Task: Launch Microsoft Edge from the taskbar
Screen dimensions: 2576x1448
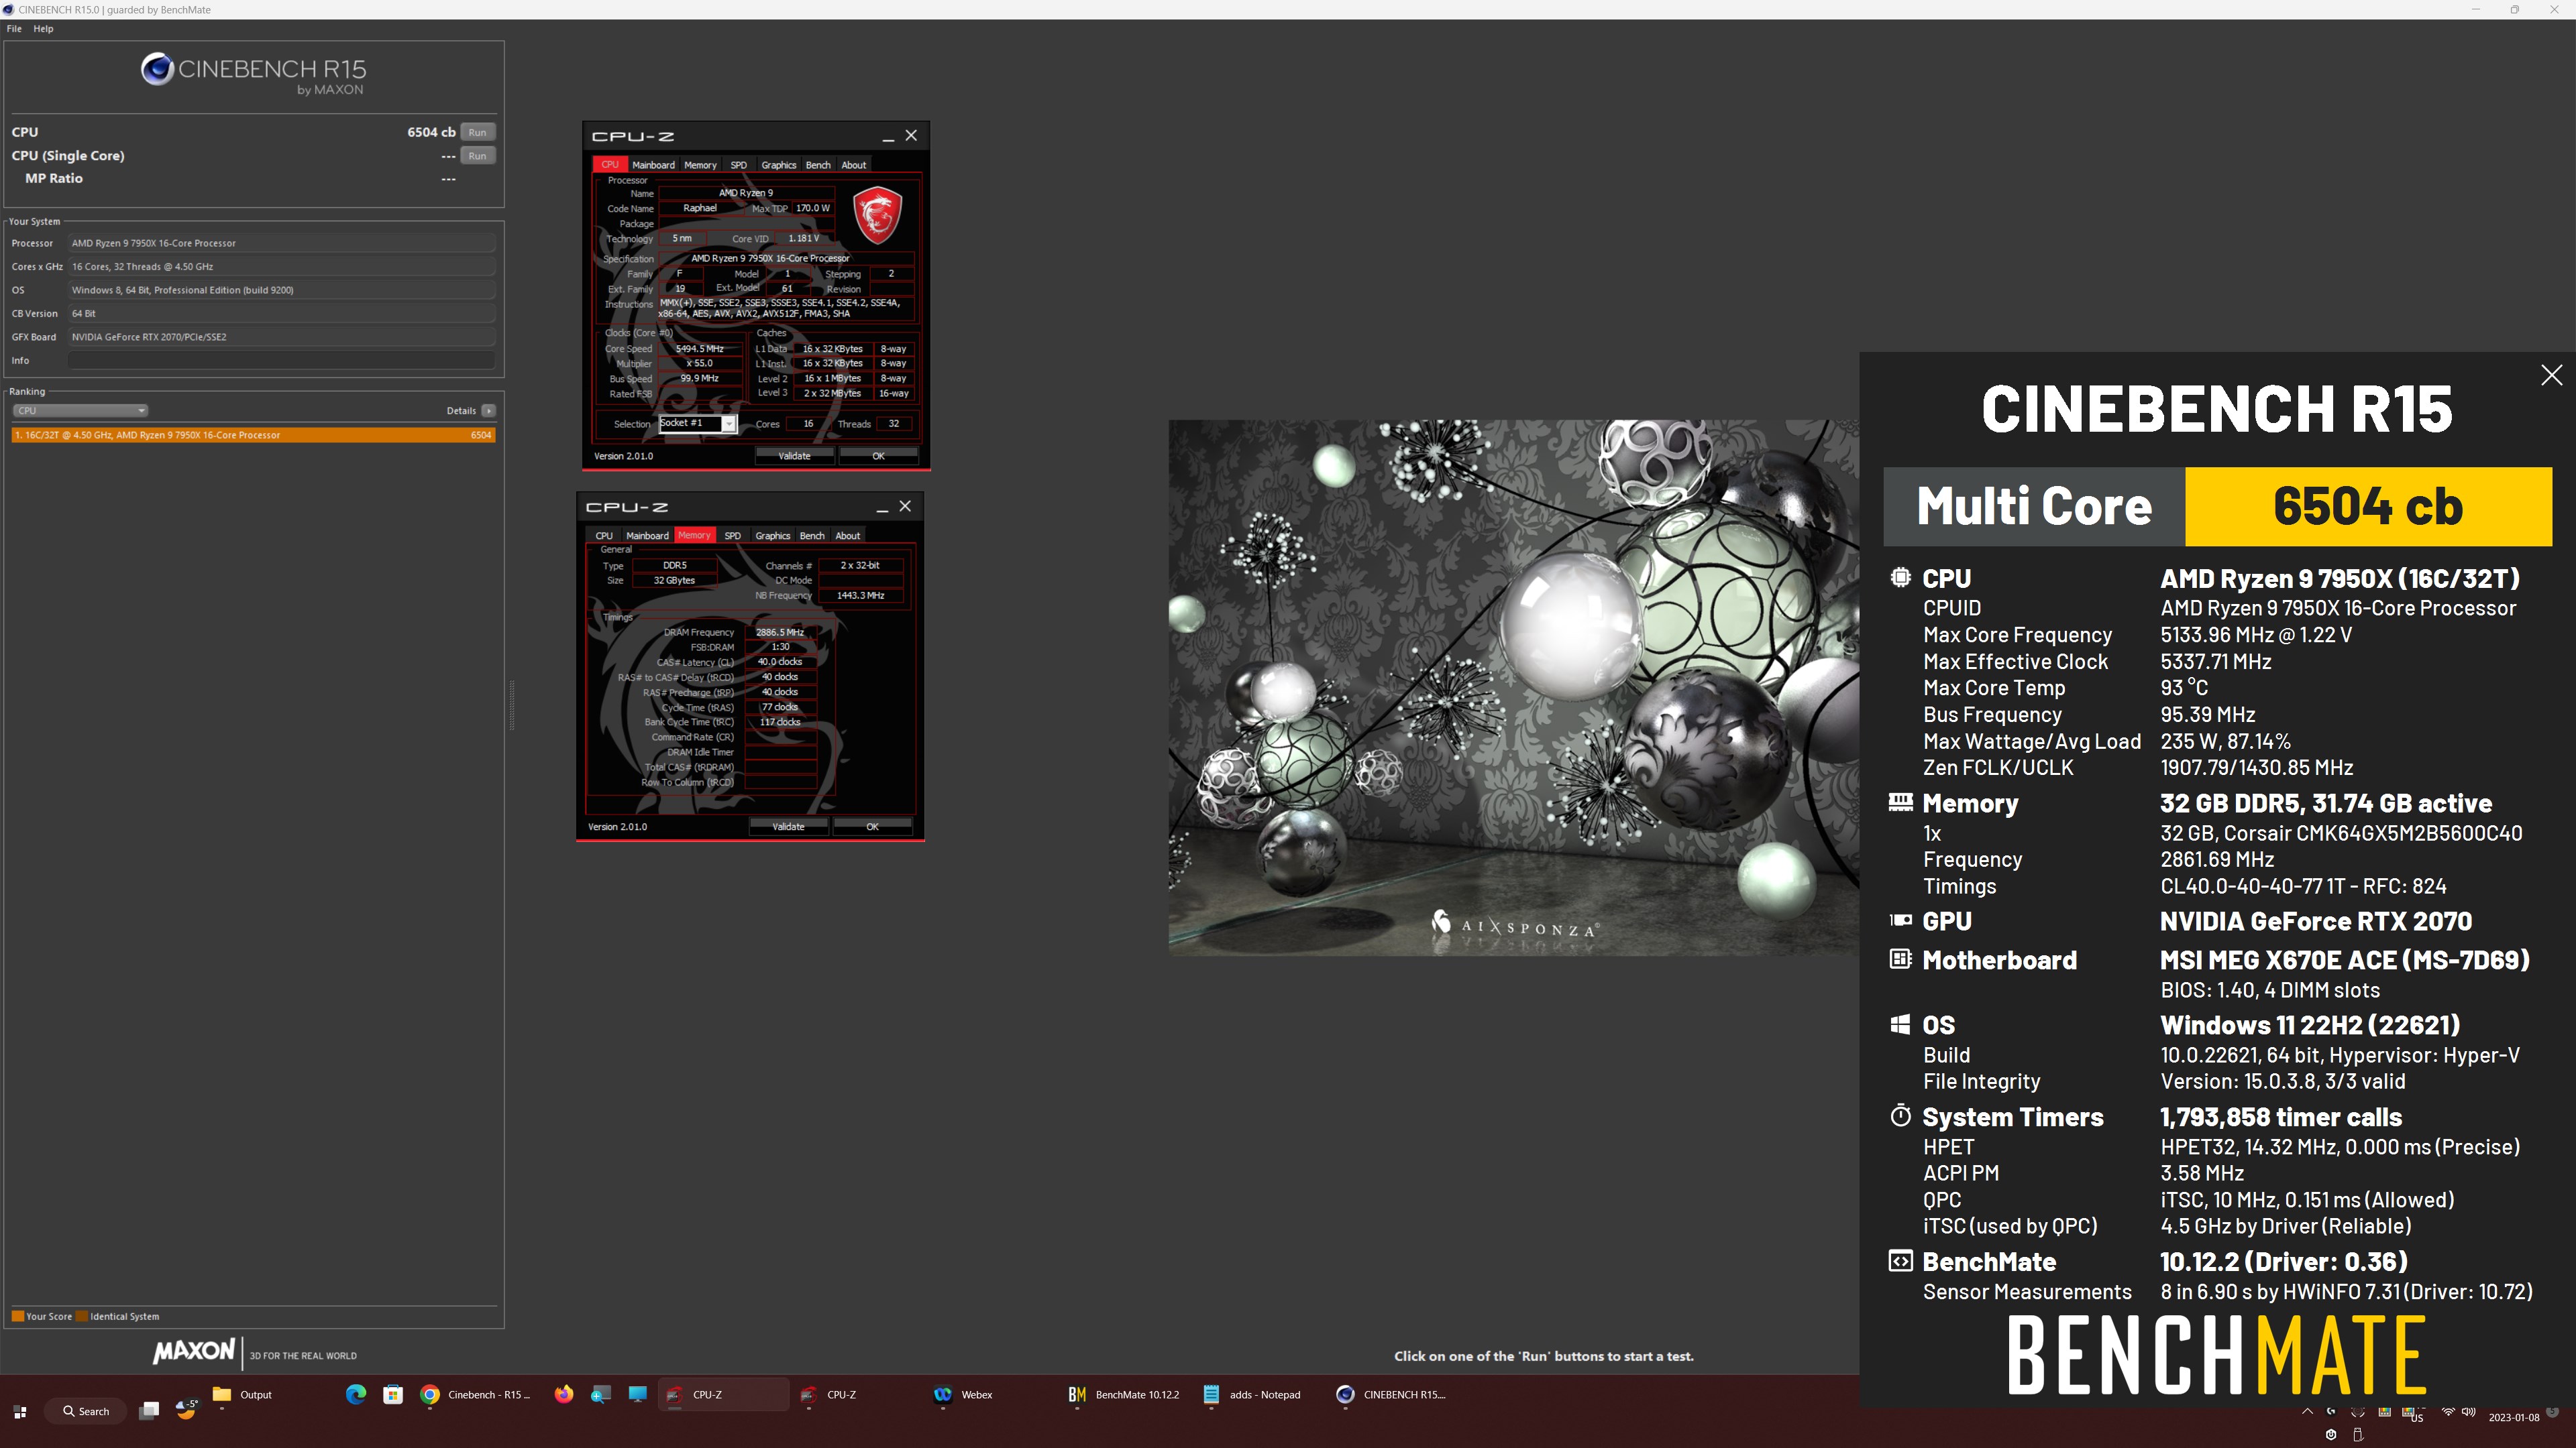Action: pos(356,1394)
